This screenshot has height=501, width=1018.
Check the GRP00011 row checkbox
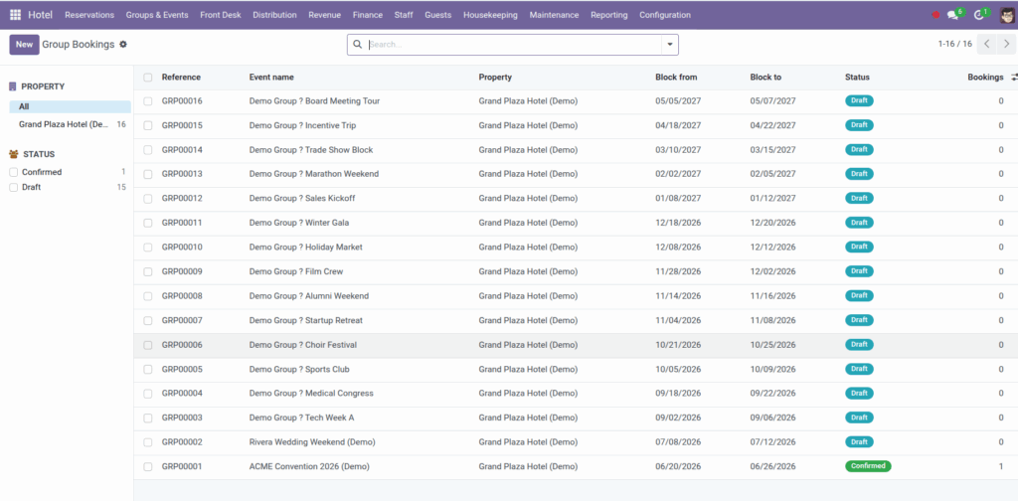point(148,223)
